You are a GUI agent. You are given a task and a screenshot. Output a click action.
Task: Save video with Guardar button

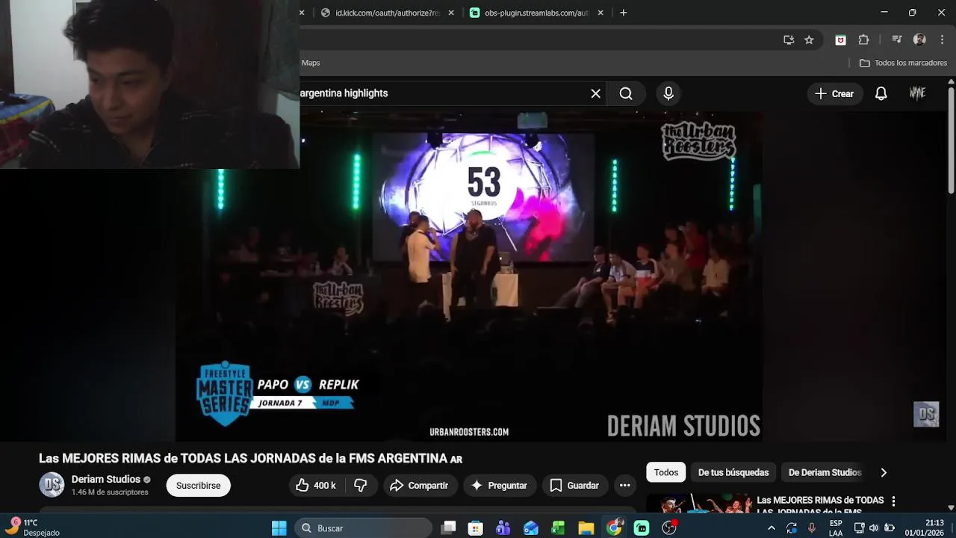[574, 486]
